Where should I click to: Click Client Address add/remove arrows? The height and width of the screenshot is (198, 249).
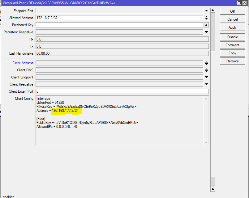pyautogui.click(x=206, y=63)
